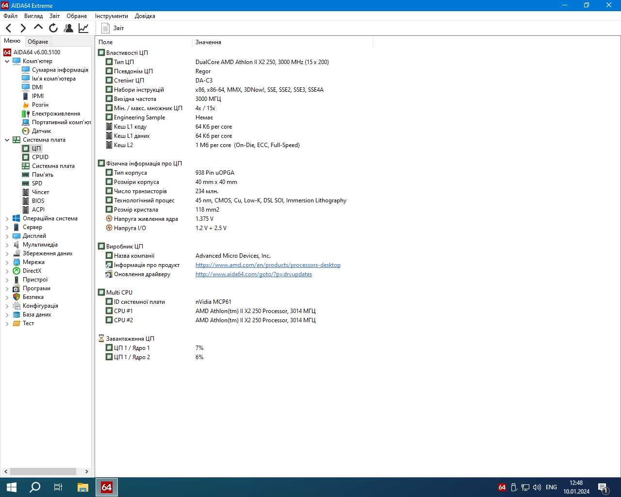Open the Обране menu in the menu bar
The width and height of the screenshot is (621, 497).
click(x=77, y=16)
